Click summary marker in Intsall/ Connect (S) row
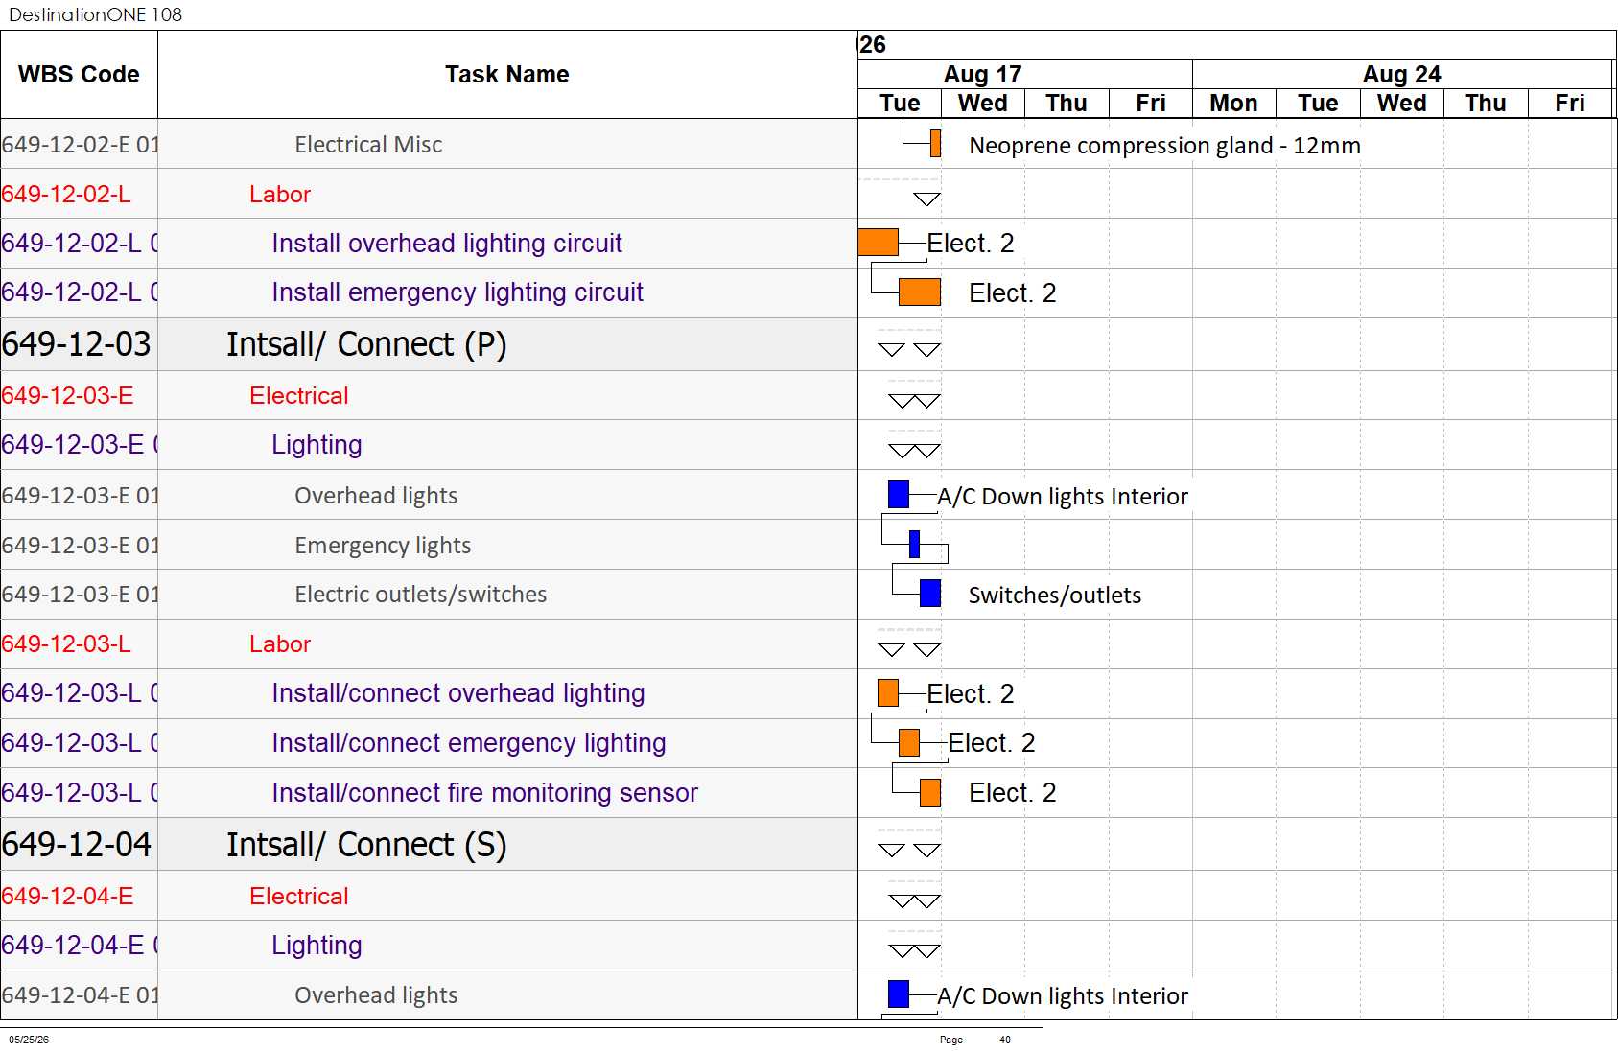This screenshot has height=1052, width=1618. [x=909, y=850]
